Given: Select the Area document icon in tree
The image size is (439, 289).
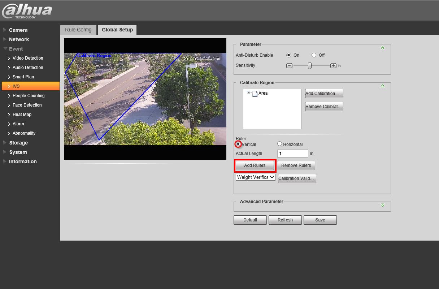Looking at the screenshot, I should click(x=255, y=94).
